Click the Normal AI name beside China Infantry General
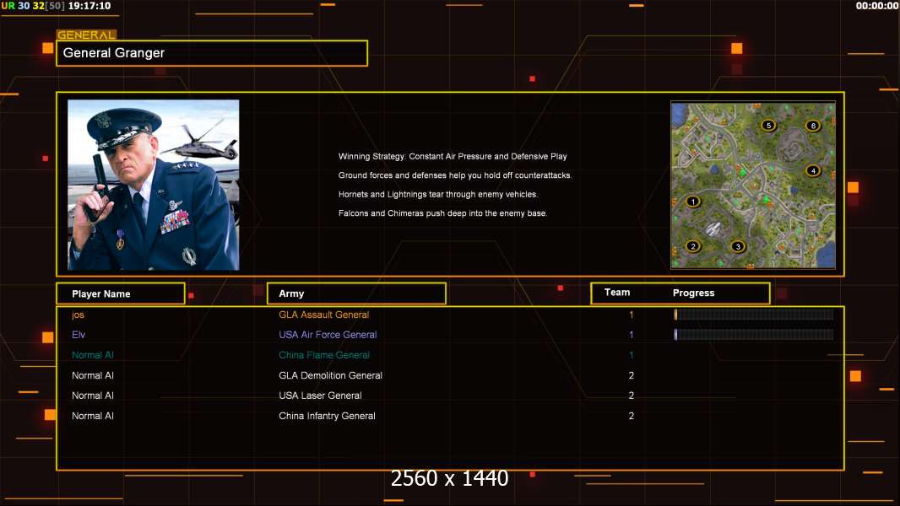 pyautogui.click(x=92, y=416)
